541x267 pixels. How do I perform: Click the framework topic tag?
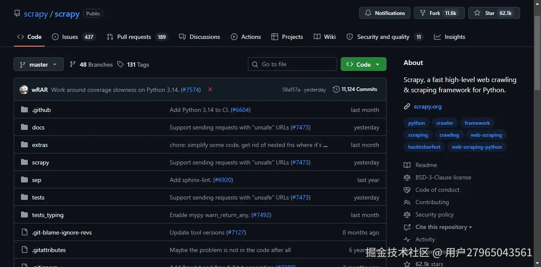(477, 123)
